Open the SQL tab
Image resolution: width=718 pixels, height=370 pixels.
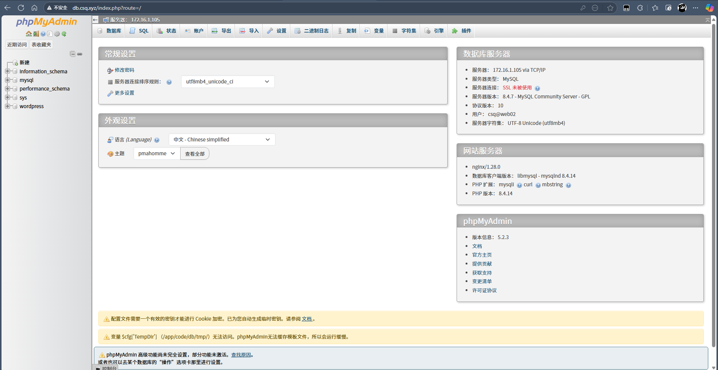tap(139, 31)
